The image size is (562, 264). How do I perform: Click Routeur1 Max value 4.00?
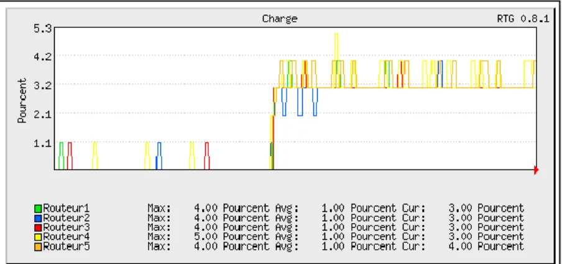206,208
